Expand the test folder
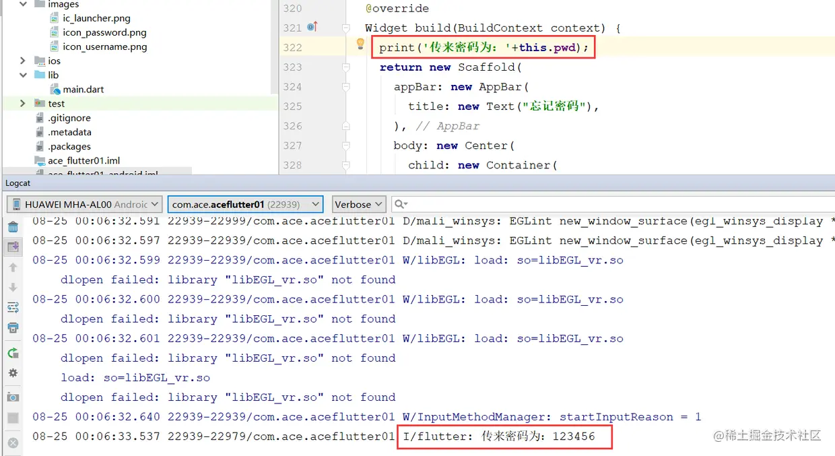835x456 pixels. (23, 103)
